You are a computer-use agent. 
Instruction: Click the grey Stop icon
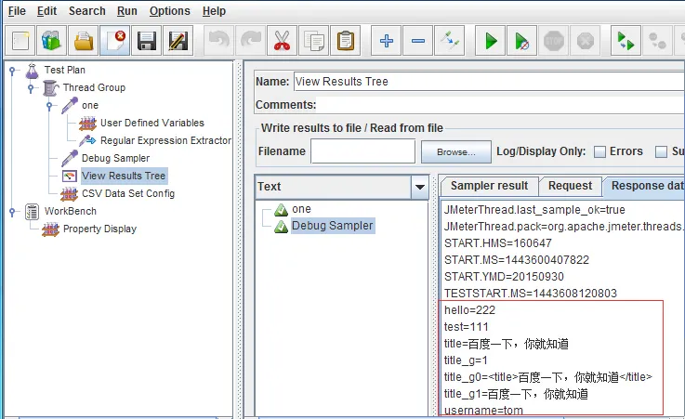554,41
